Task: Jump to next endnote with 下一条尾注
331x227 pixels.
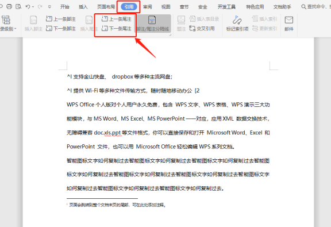Action: 116,28
